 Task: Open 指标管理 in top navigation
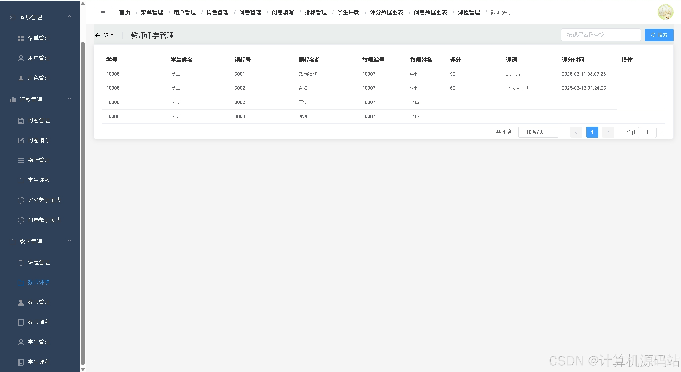coord(316,12)
